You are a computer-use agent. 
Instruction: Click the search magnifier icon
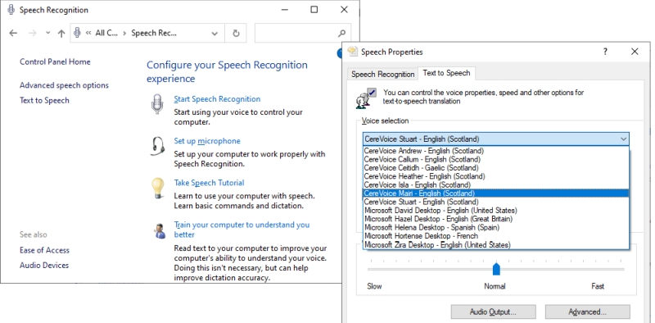coord(342,33)
